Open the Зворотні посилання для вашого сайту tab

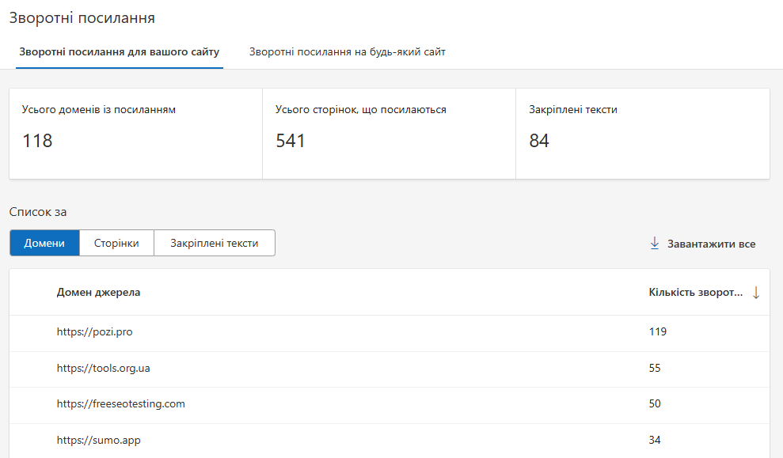(x=119, y=52)
